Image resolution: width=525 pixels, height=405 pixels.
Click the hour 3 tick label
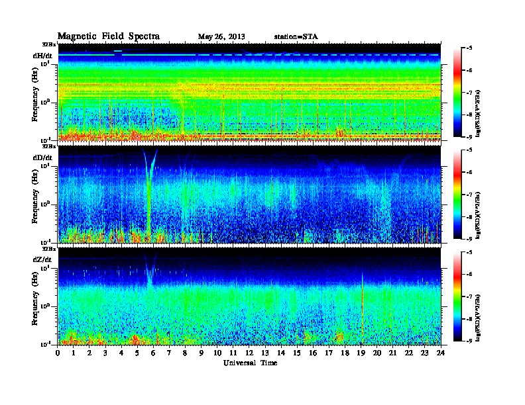coord(105,353)
